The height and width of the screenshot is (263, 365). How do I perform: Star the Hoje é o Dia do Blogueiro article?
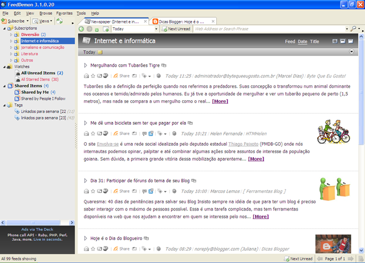[x=93, y=249]
